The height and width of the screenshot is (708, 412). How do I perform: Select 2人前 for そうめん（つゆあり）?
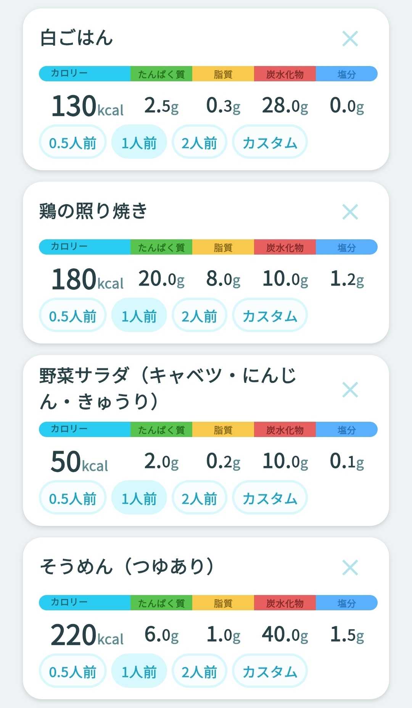(x=199, y=671)
